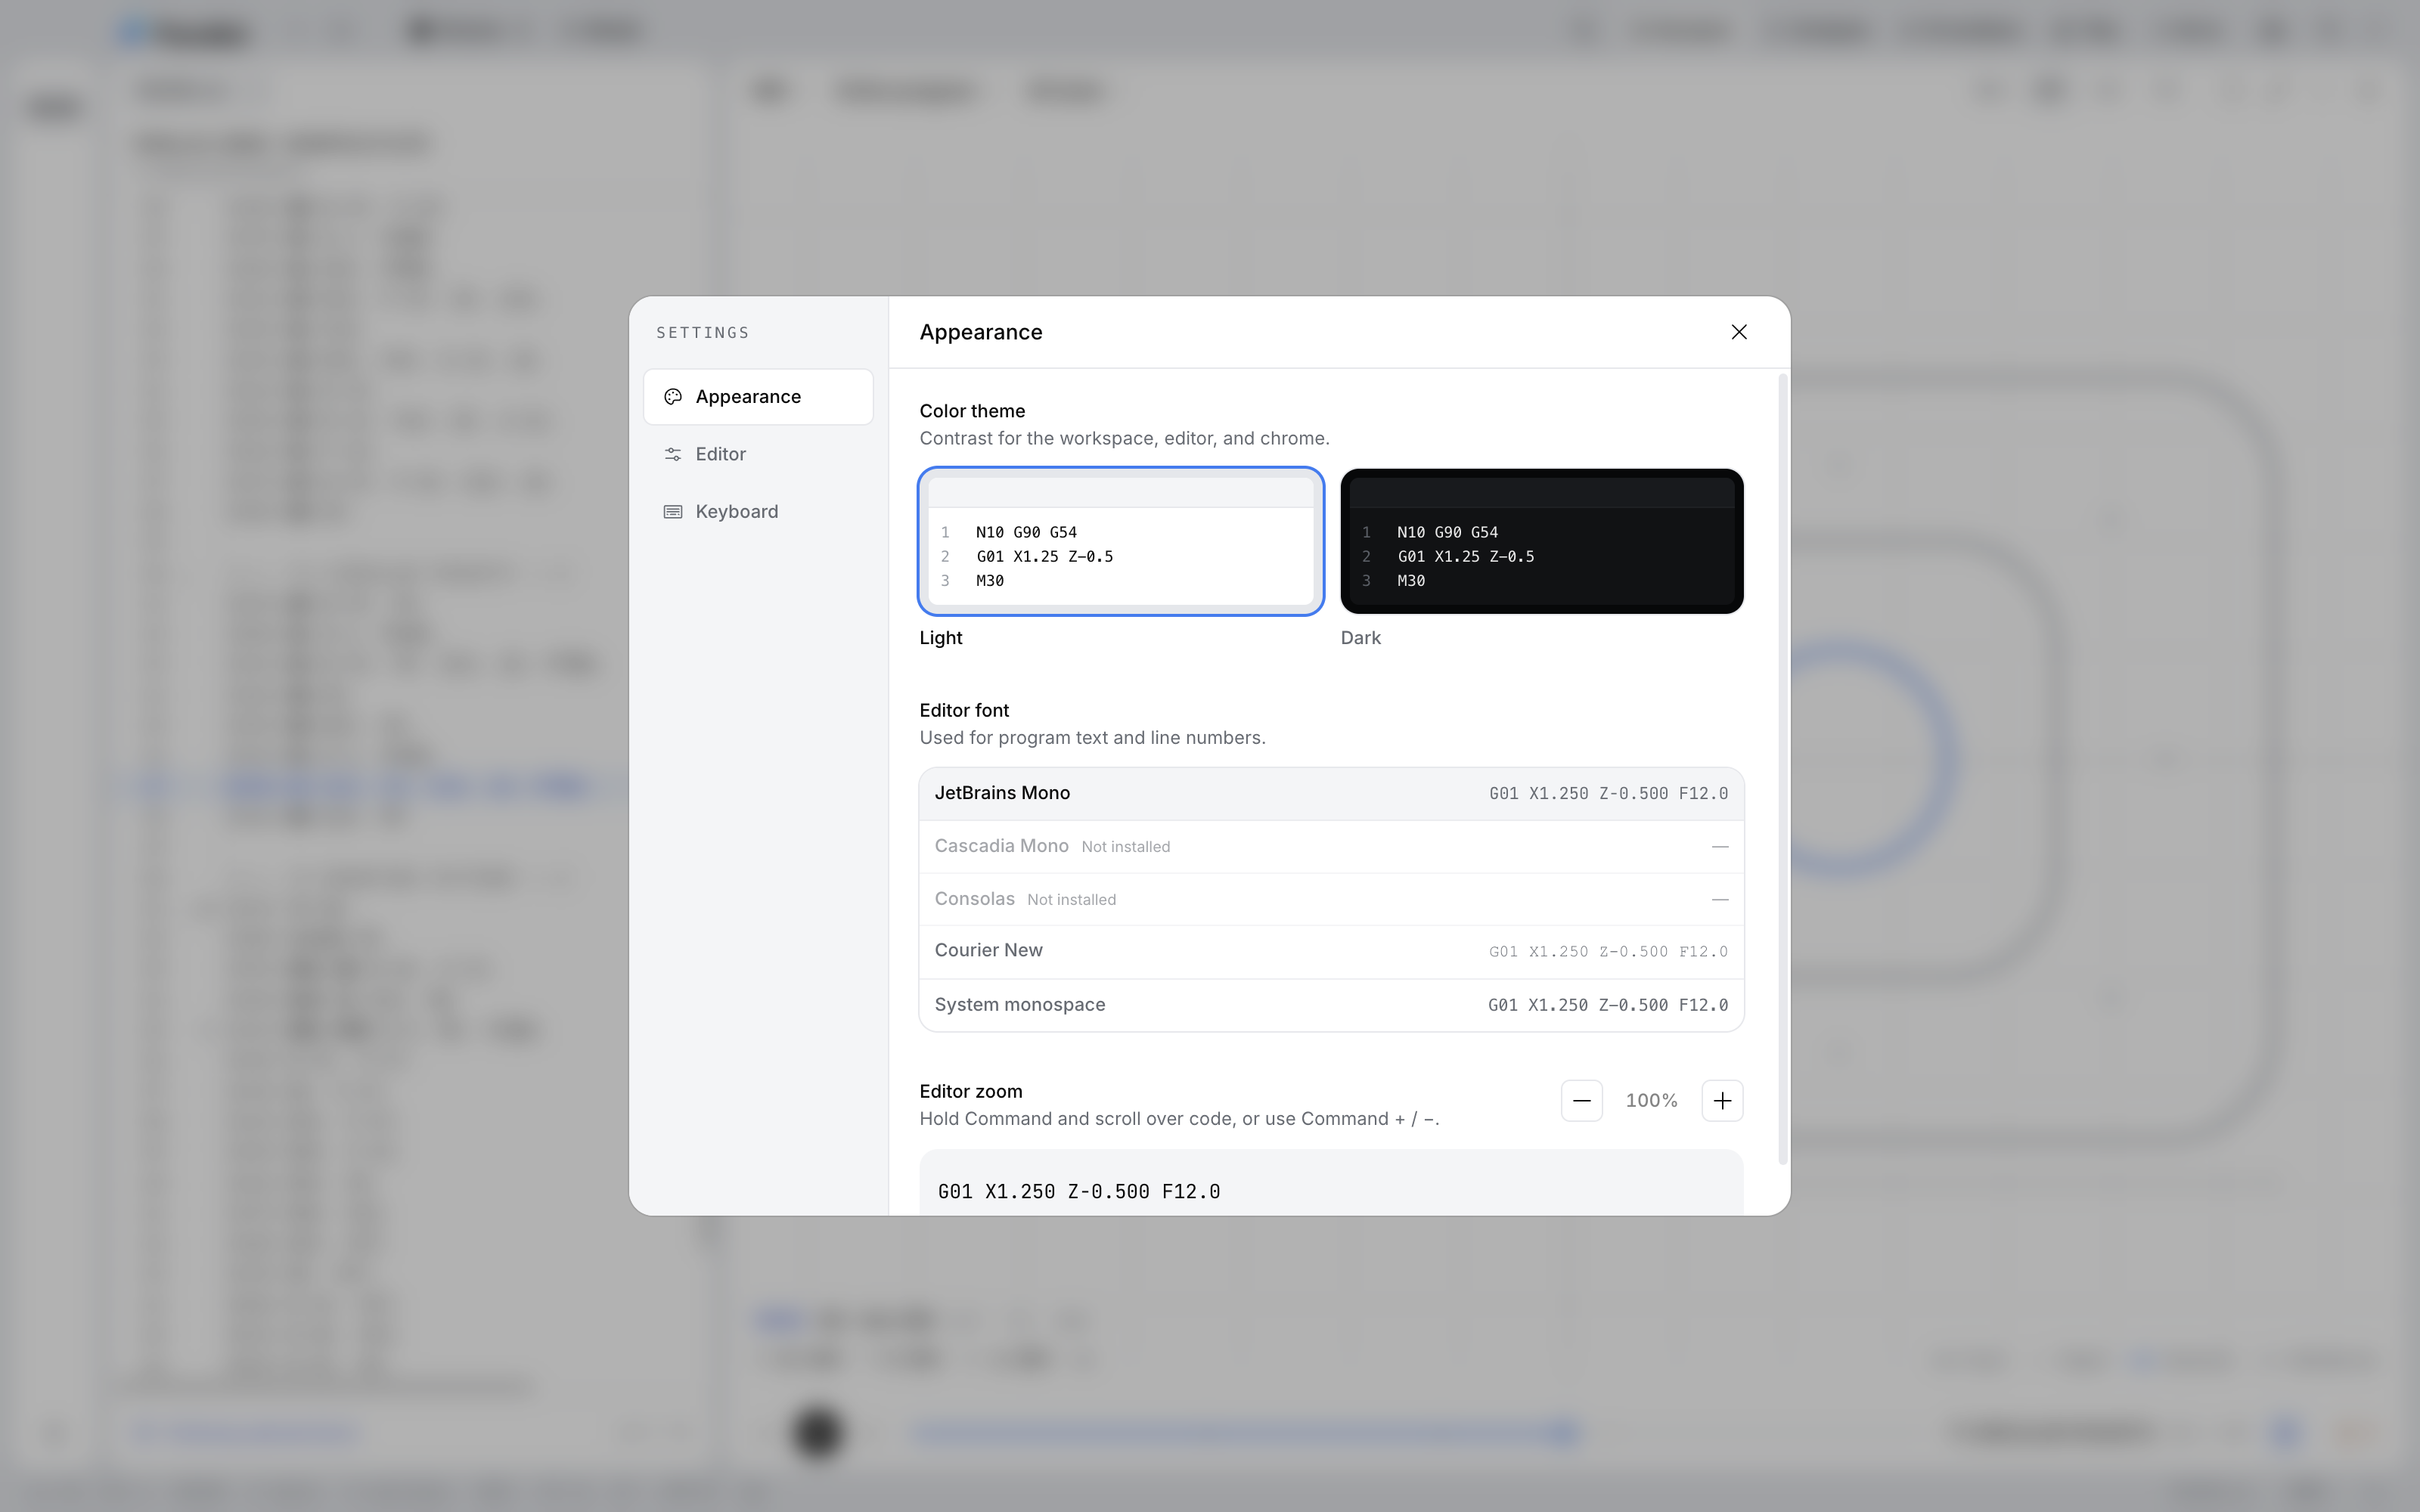Decrease editor zoom with minus button
The width and height of the screenshot is (2420, 1512).
tap(1582, 1101)
